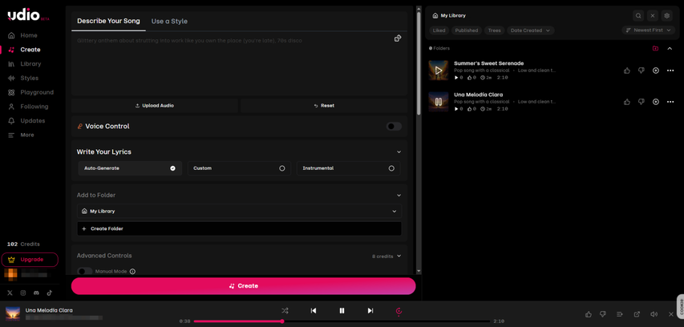Open the Newest First sort dropdown

[x=648, y=30]
